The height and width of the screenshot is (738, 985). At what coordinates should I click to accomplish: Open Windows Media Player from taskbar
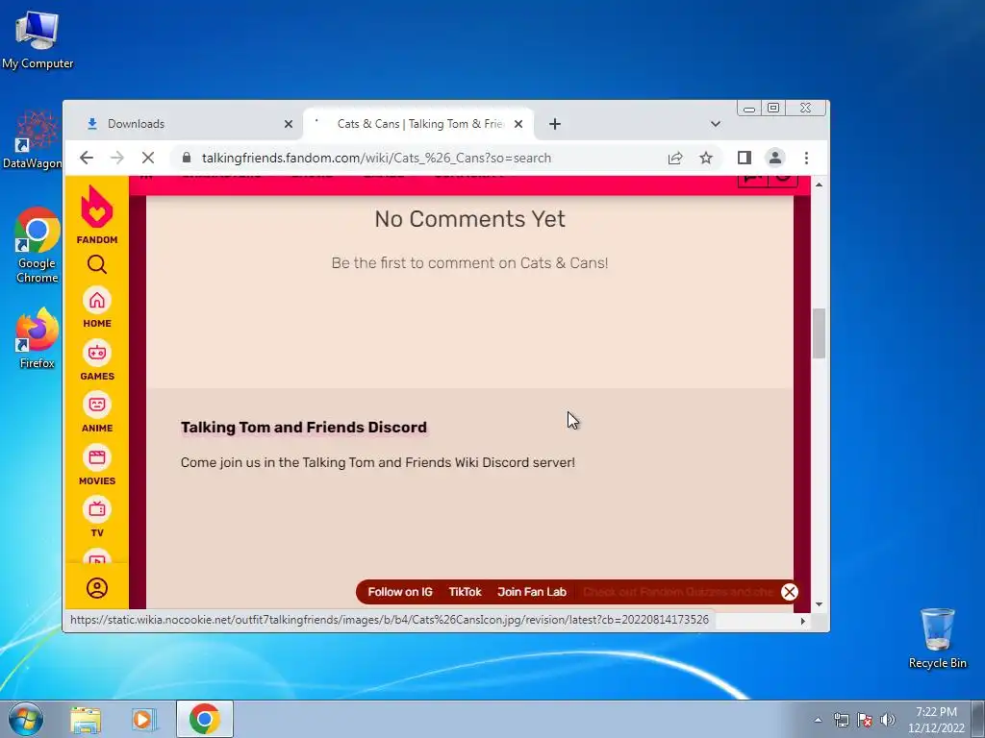click(x=143, y=719)
